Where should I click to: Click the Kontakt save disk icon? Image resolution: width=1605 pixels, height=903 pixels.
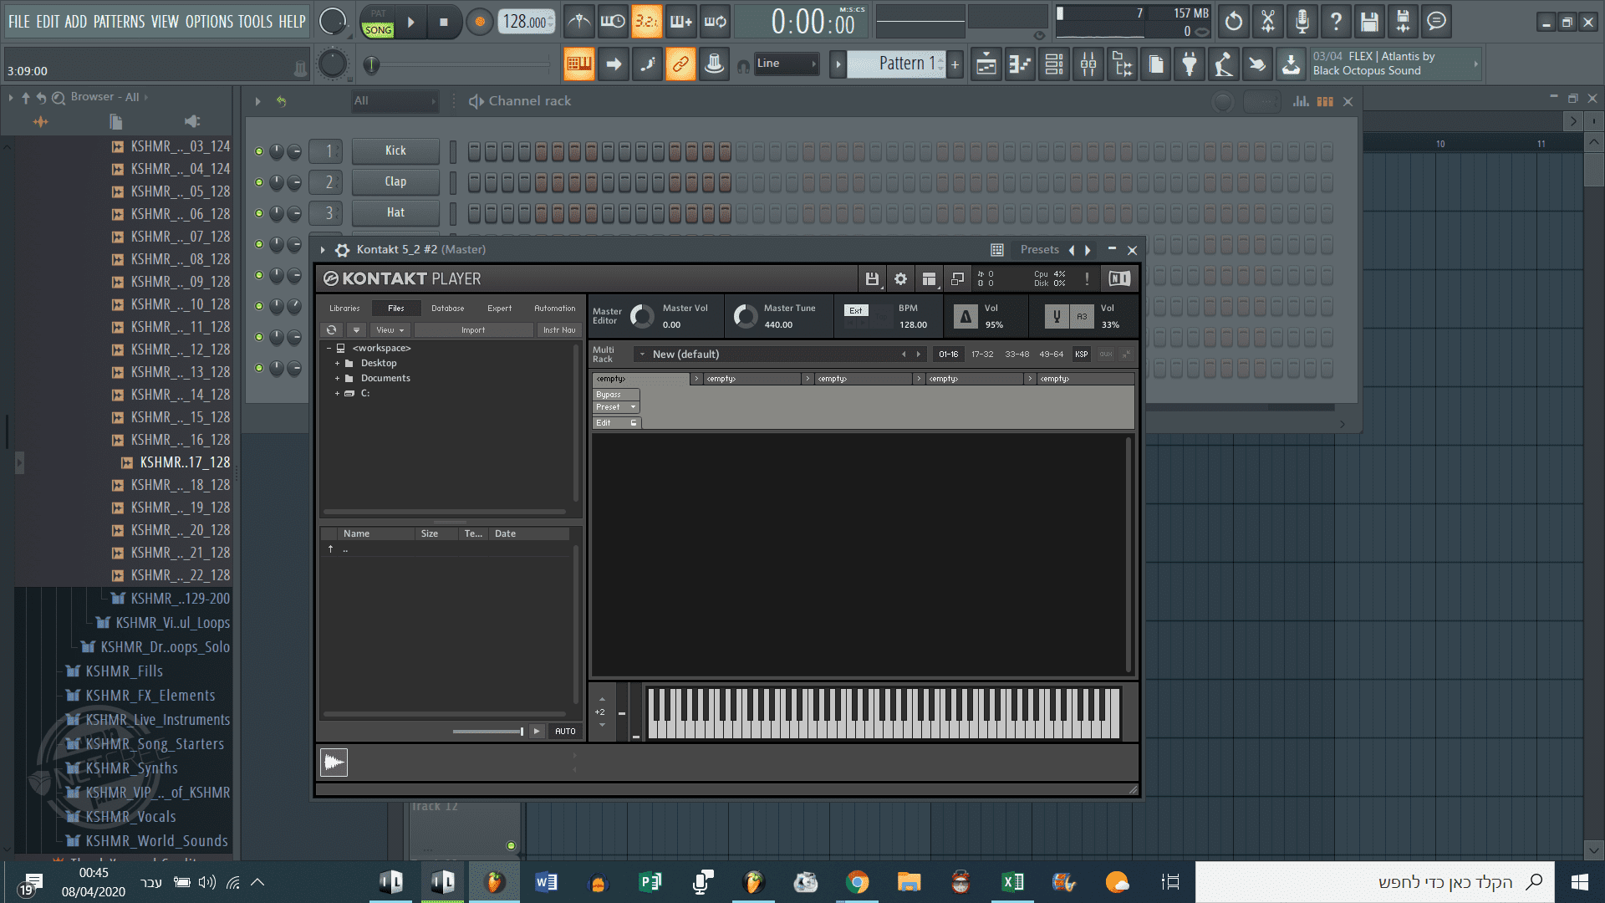872,279
